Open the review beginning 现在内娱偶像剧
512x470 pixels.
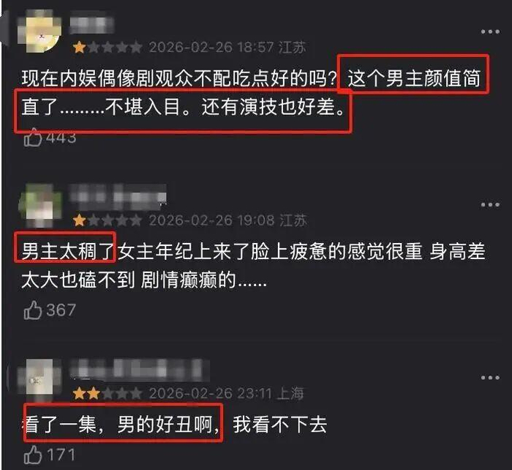click(x=251, y=92)
